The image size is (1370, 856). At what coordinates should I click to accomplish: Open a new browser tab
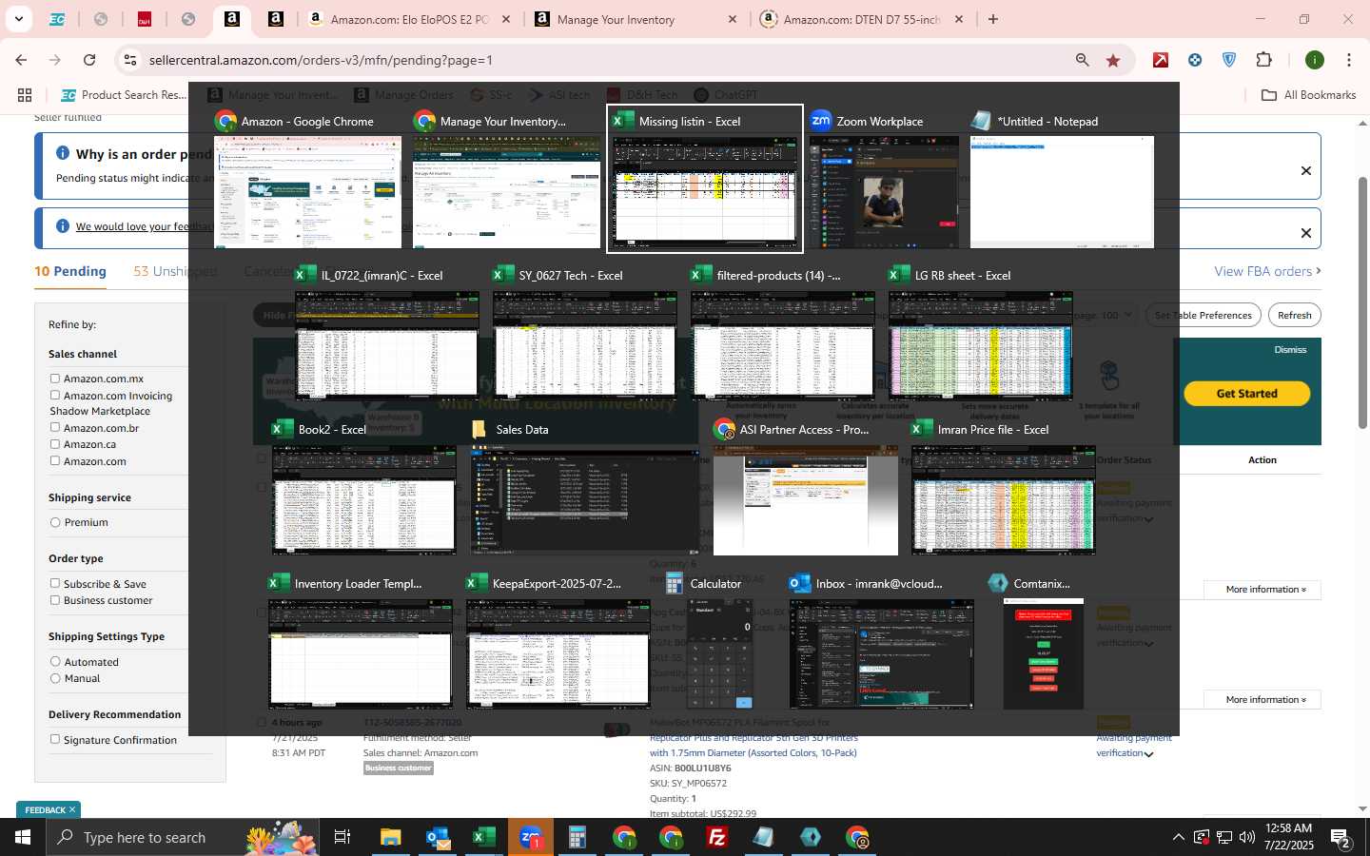click(993, 19)
